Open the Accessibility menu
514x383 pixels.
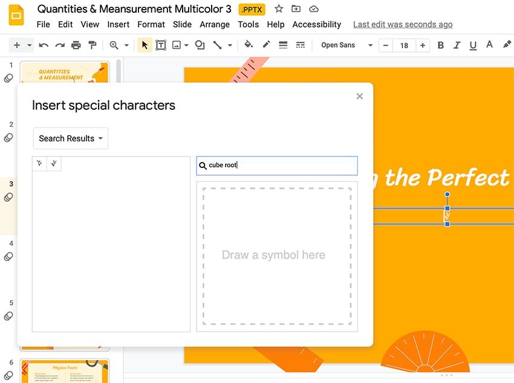[x=316, y=24]
